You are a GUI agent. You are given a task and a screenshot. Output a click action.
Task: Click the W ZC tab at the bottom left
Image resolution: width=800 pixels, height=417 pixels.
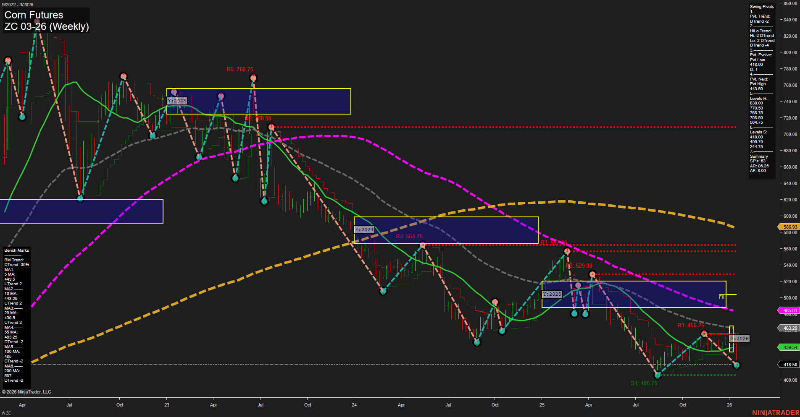point(6,412)
